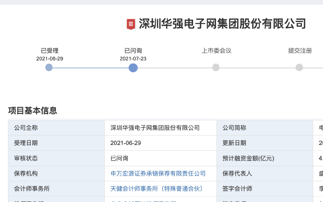Click the company name value beside 公司全称
The width and height of the screenshot is (323, 202).
click(x=155, y=128)
